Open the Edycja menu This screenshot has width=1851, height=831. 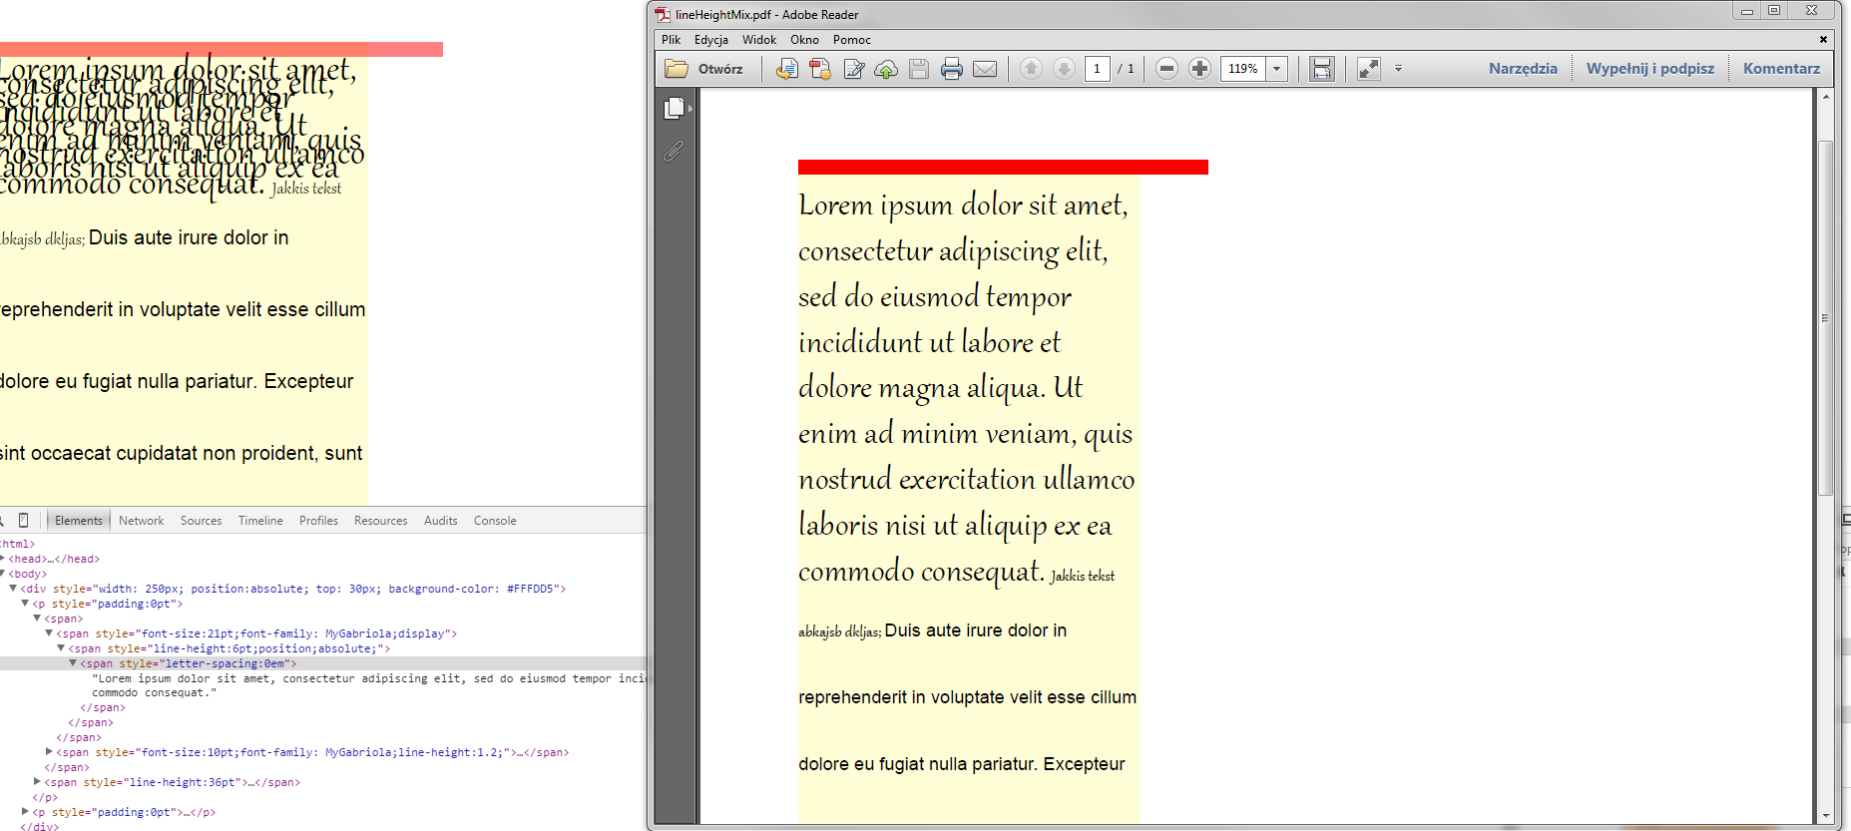pyautogui.click(x=710, y=40)
